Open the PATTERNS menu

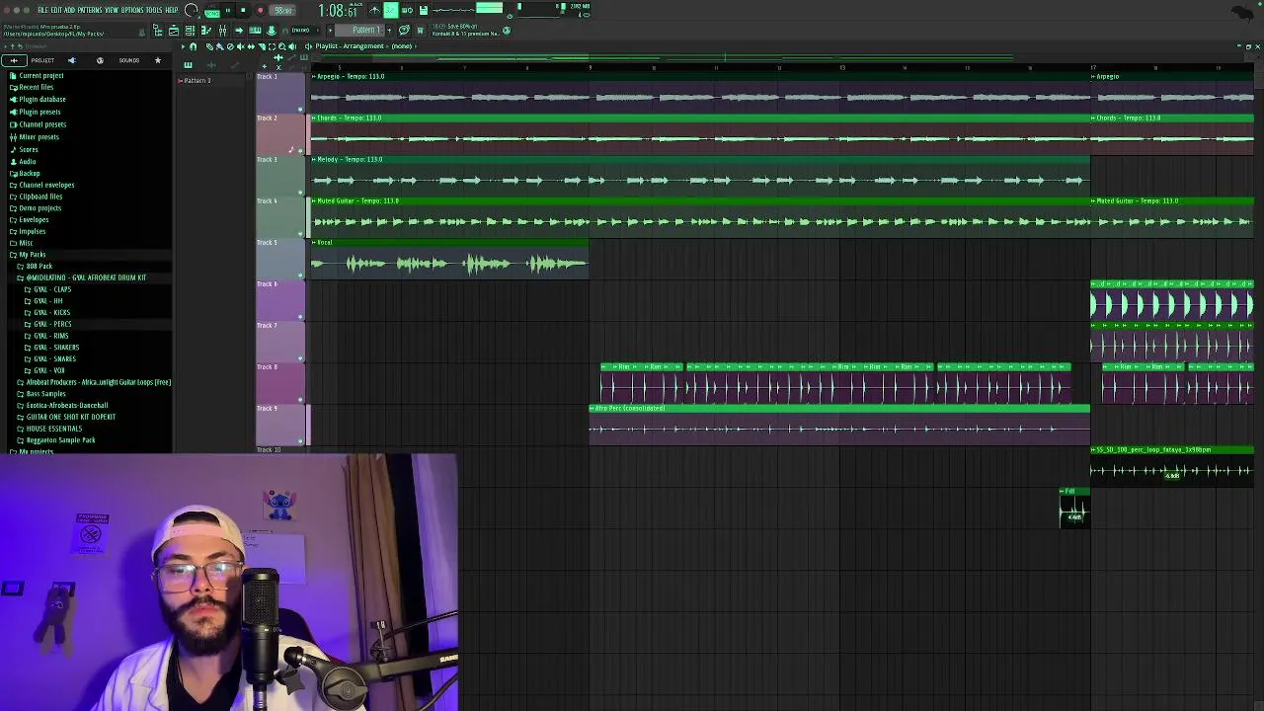(x=90, y=10)
